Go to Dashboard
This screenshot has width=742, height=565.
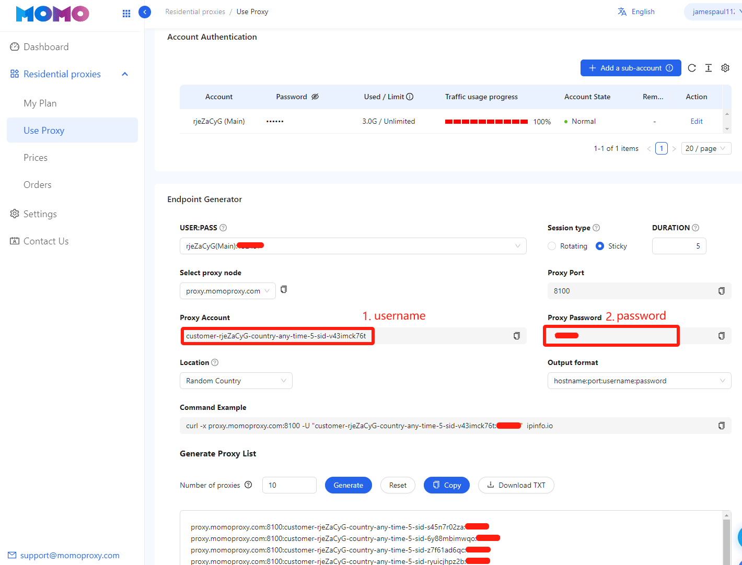pyautogui.click(x=46, y=47)
